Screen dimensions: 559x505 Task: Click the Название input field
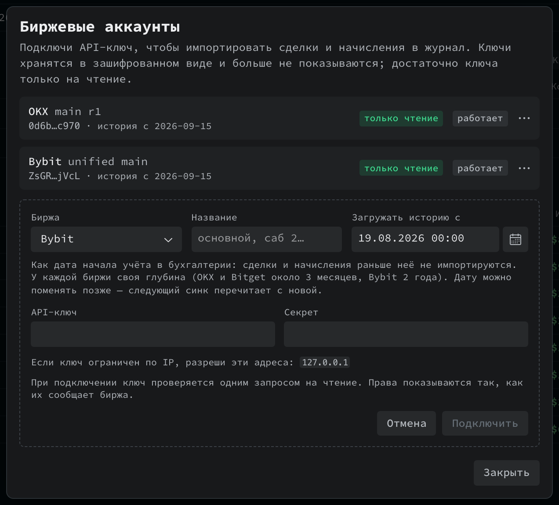tap(267, 239)
